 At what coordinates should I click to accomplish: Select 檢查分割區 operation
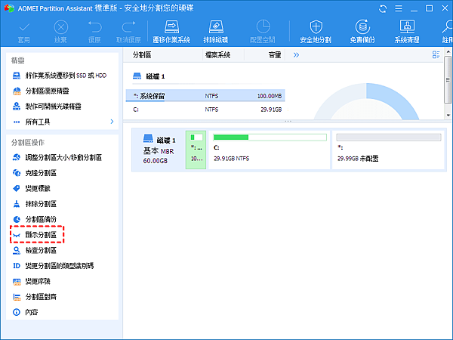click(35, 250)
